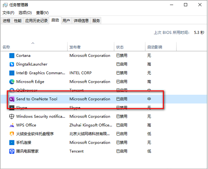Switch to the 用户 tab

pos(66,21)
